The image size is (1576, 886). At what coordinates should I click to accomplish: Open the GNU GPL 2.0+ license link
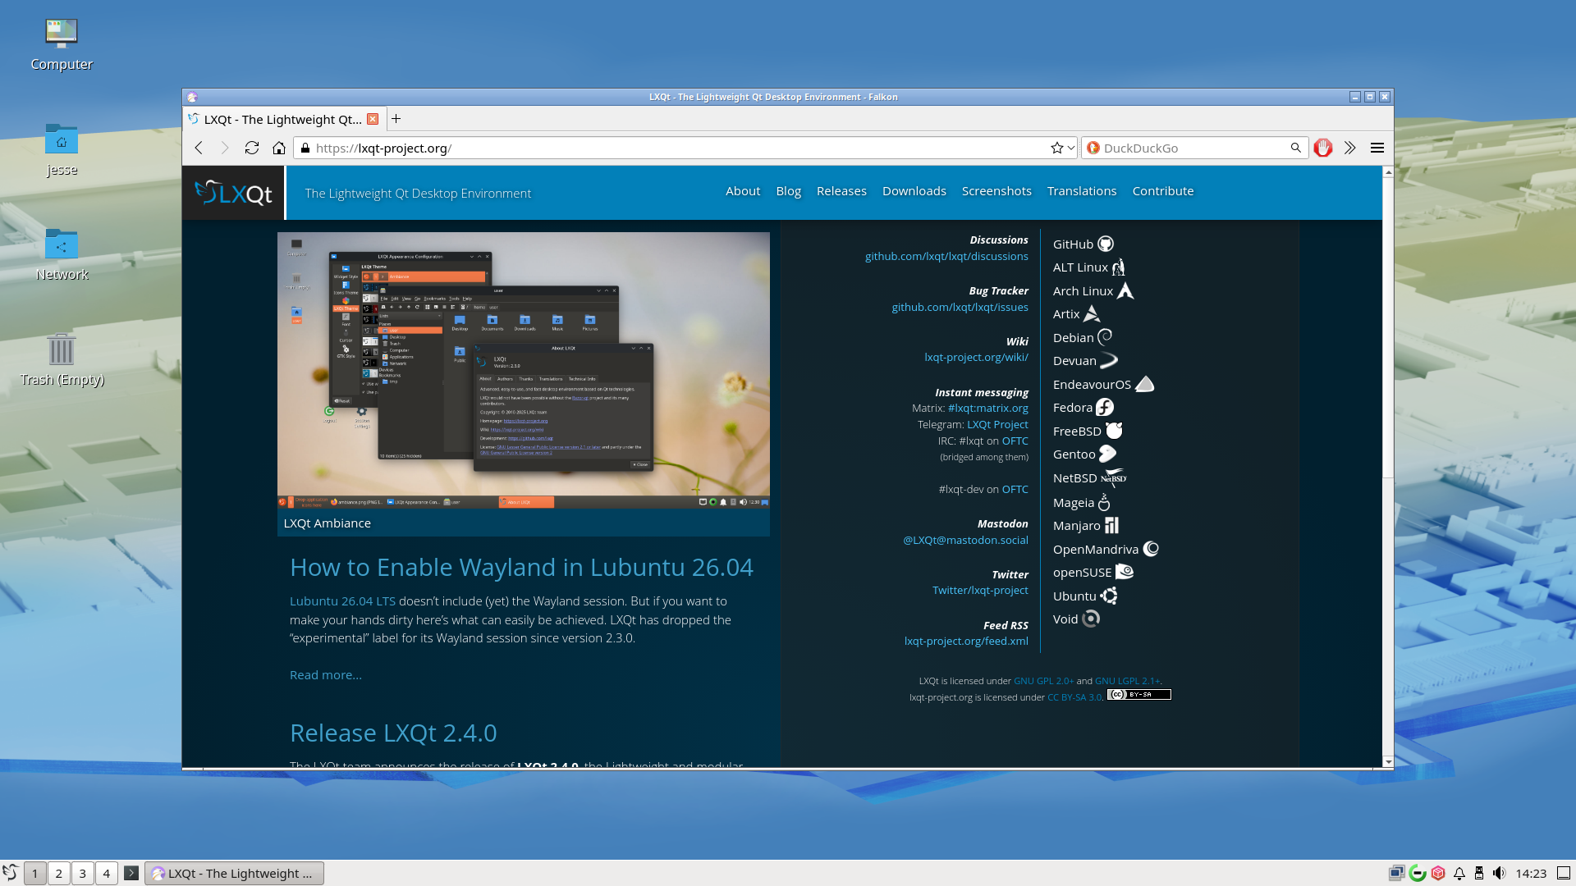[x=1043, y=681]
